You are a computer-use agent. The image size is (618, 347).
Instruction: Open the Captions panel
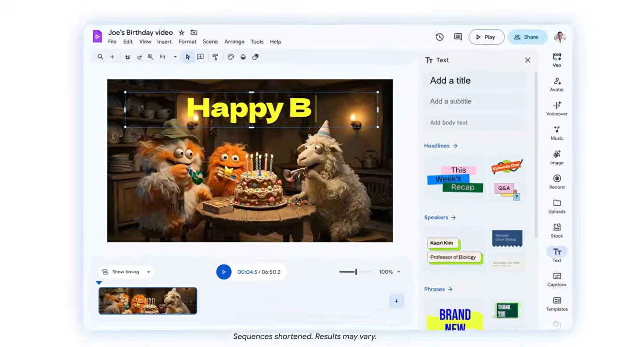click(557, 279)
